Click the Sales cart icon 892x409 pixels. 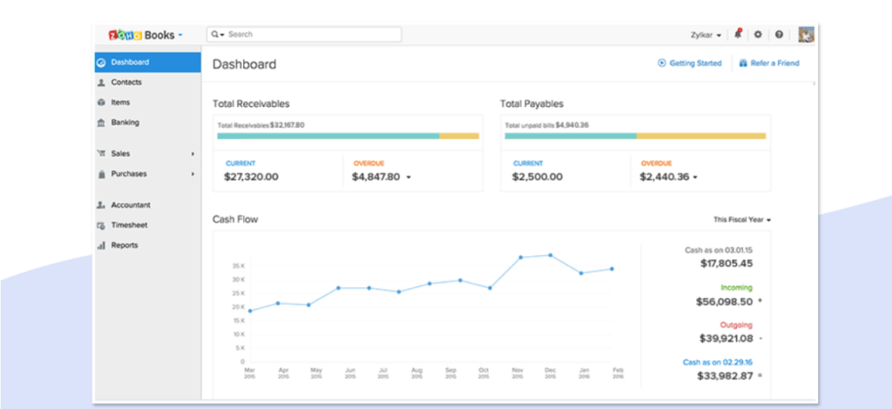(101, 153)
